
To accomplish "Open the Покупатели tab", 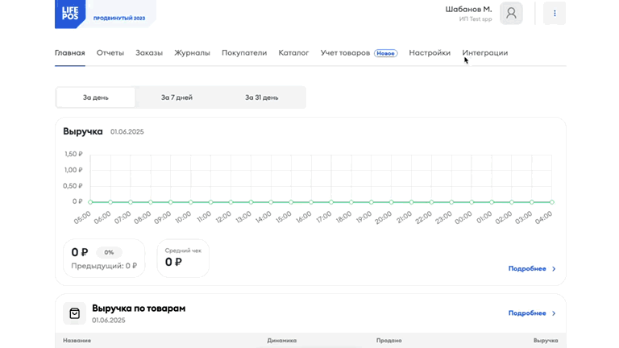I will (244, 53).
